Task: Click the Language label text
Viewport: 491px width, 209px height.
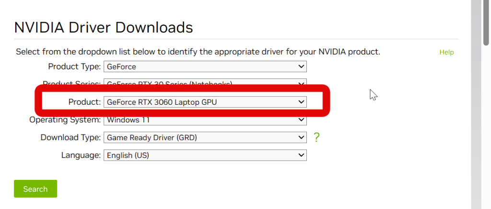Action: click(81, 155)
